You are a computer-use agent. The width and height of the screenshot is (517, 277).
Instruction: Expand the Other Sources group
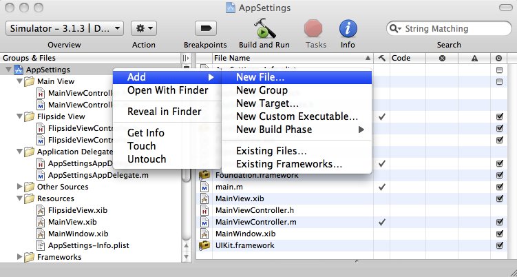click(x=19, y=187)
